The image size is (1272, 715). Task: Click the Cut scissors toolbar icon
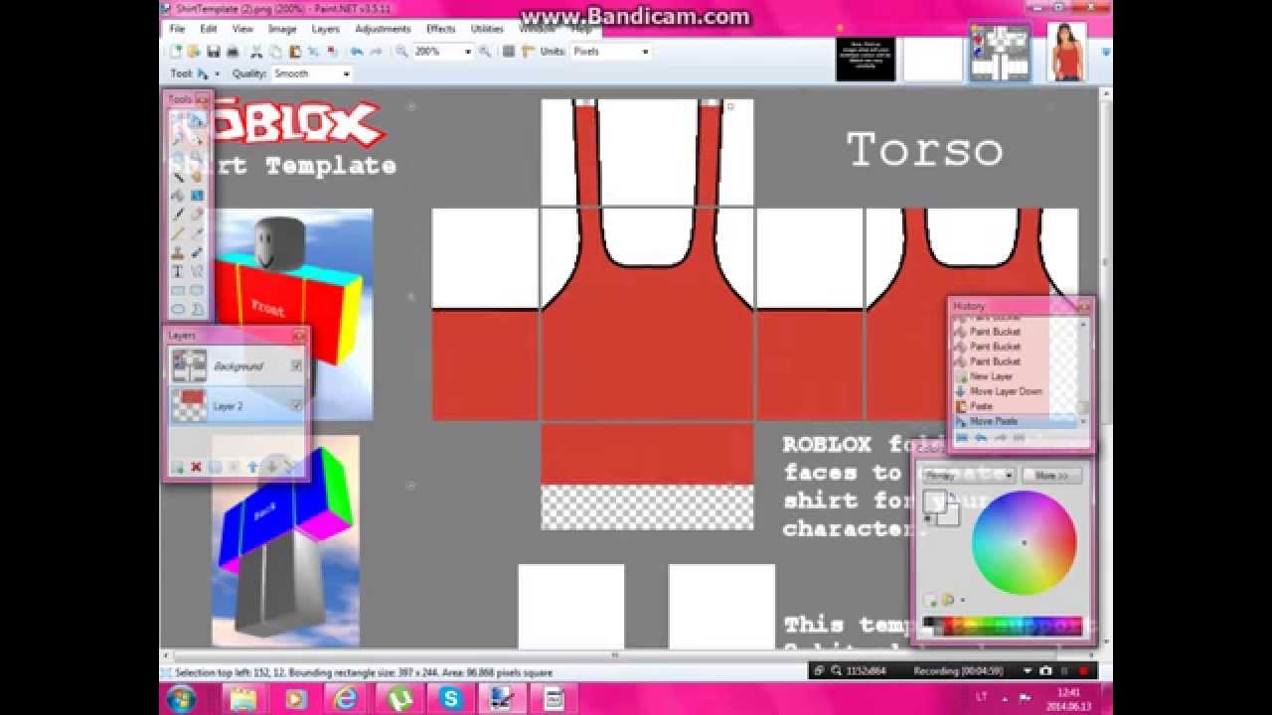[x=255, y=52]
